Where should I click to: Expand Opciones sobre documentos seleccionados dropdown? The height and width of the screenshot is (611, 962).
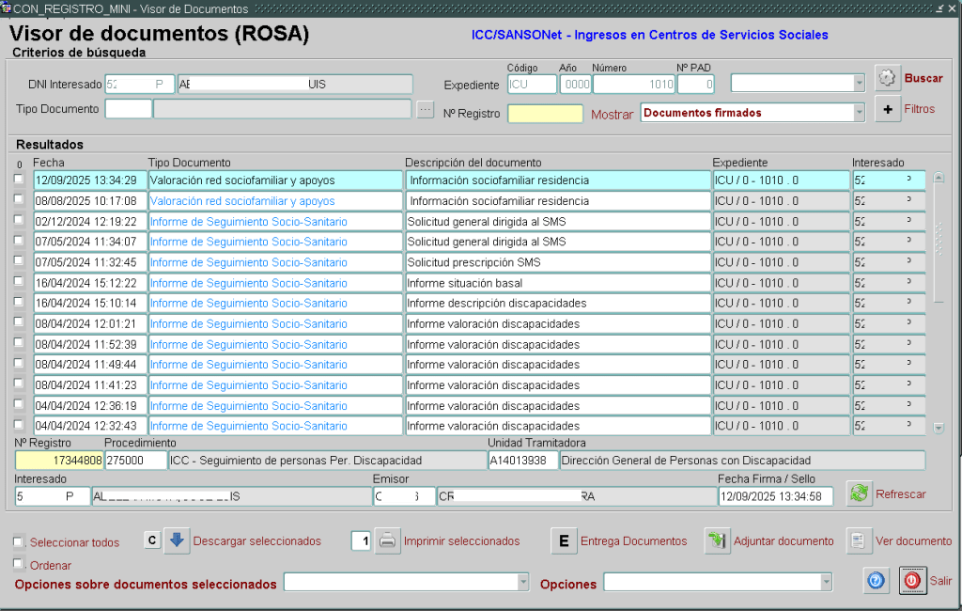pyautogui.click(x=523, y=584)
